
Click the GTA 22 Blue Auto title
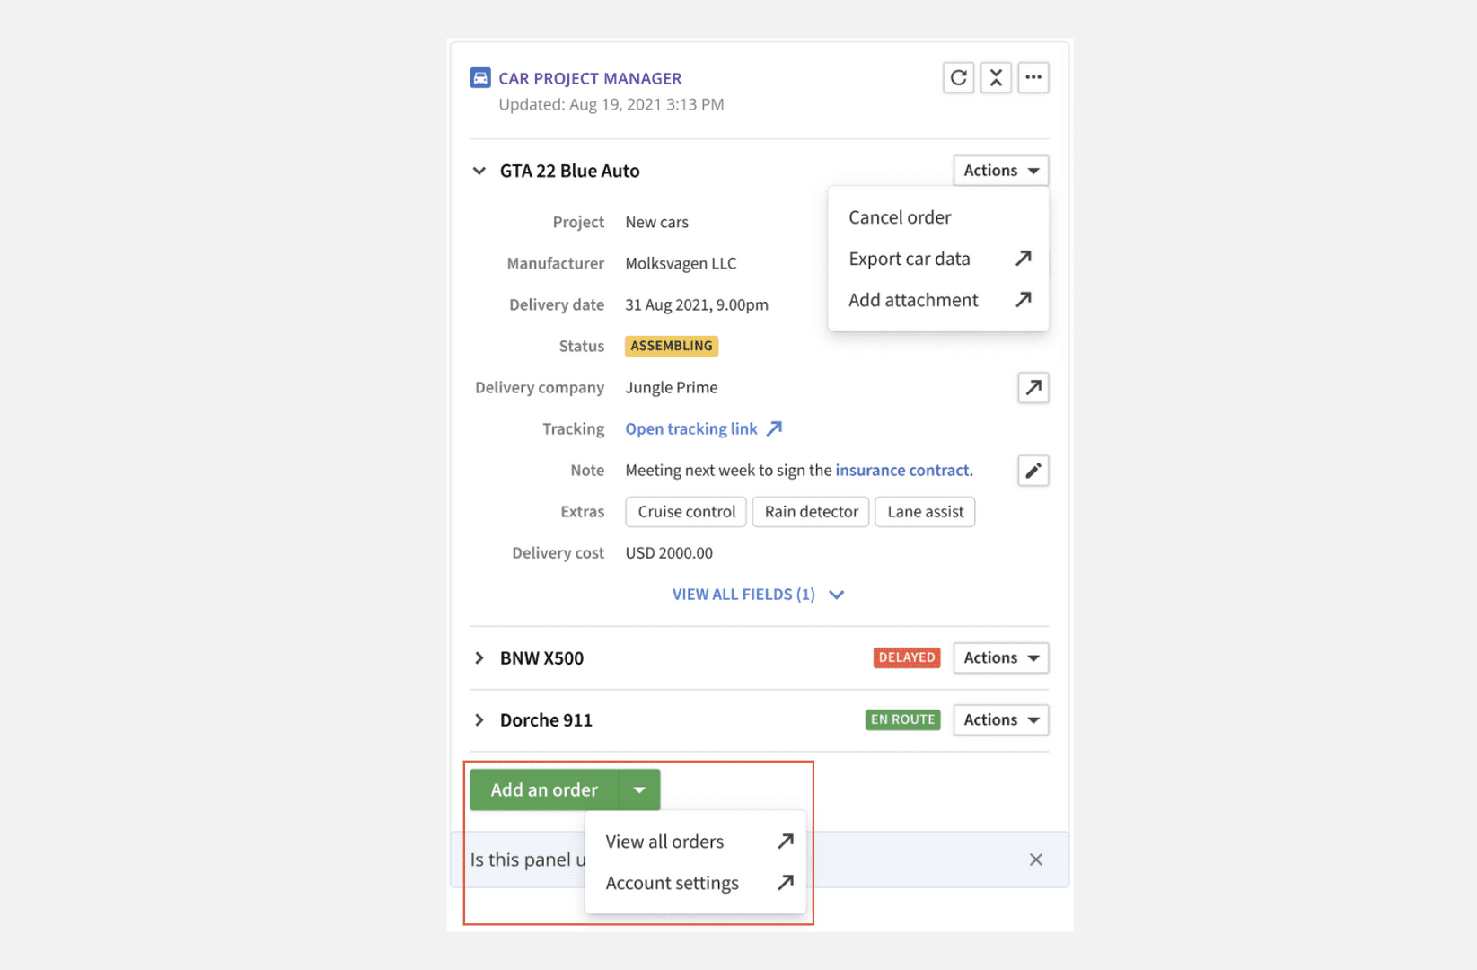coord(570,171)
